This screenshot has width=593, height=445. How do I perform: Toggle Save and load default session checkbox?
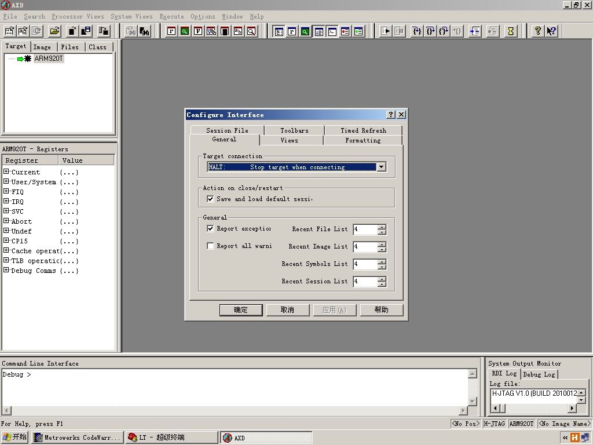210,199
